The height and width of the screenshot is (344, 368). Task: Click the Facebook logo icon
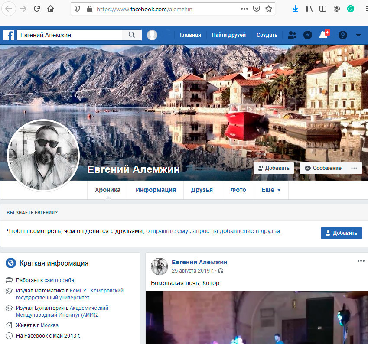tap(9, 35)
